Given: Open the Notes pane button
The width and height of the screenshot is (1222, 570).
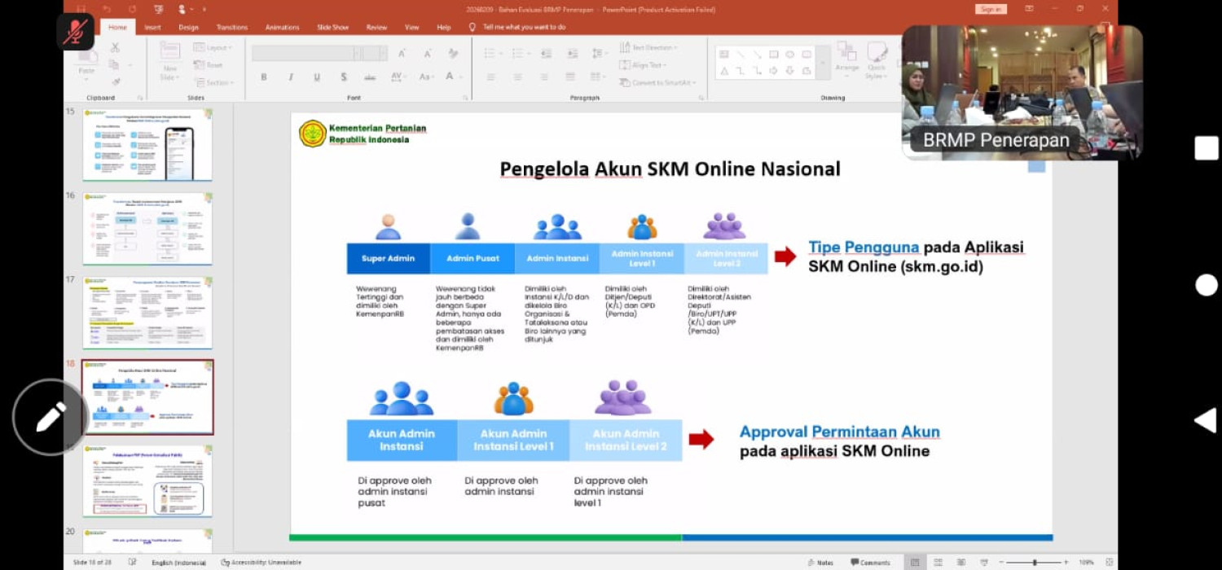Looking at the screenshot, I should coord(820,562).
